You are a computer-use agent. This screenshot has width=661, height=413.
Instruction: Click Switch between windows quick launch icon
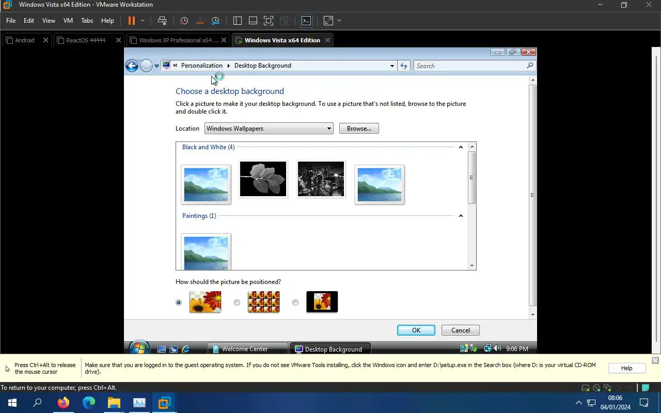[174, 349]
